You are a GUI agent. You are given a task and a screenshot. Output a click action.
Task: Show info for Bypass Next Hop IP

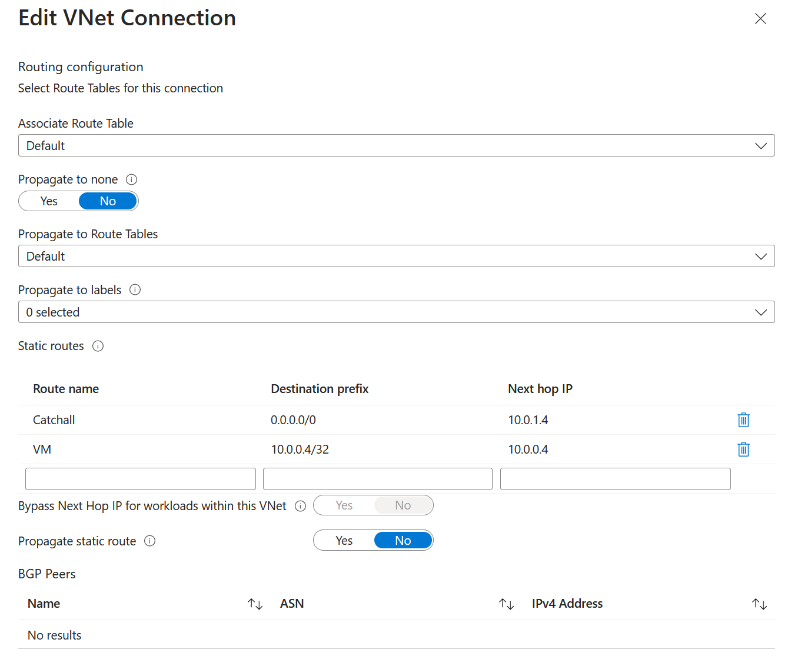pyautogui.click(x=301, y=506)
